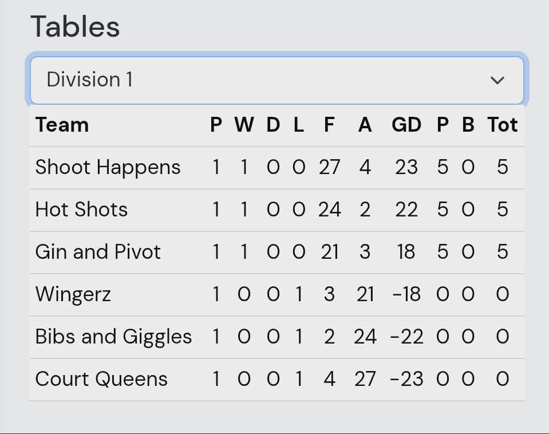Click the Bibs and Giggles team name
The width and height of the screenshot is (549, 434).
click(x=113, y=337)
